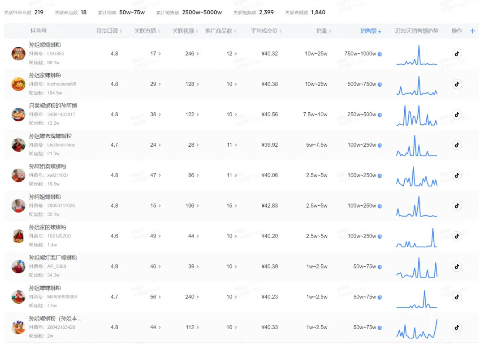Viewport: 484px width, 344px height.
Task: Sort by 销售额 column
Action: (x=371, y=31)
